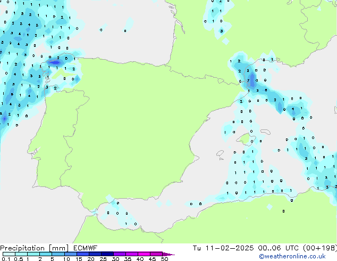This screenshot has height=261, width=337.
Task: Click the above-50 mm legend arrow tip
Action: (x=168, y=254)
